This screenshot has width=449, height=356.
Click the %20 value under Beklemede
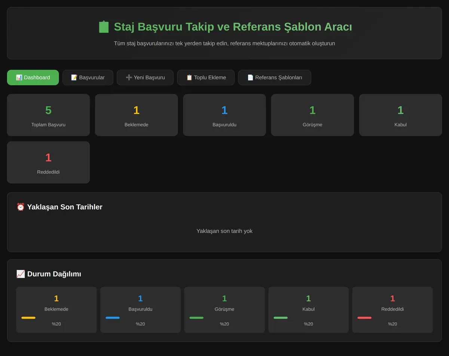[56, 324]
